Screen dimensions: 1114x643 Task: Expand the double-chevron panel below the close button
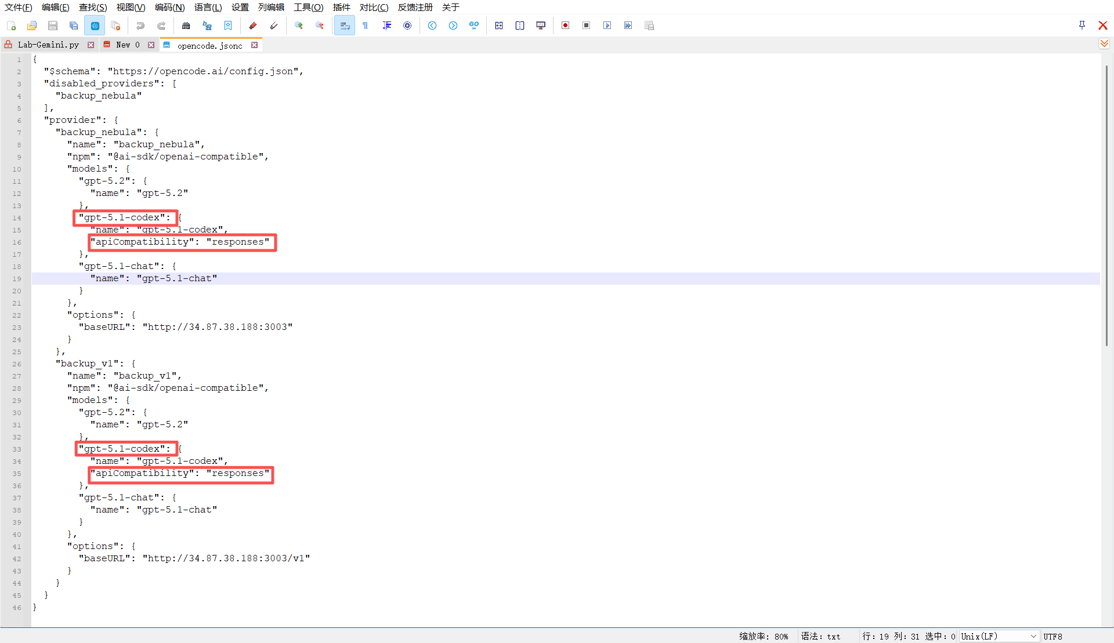click(1104, 43)
